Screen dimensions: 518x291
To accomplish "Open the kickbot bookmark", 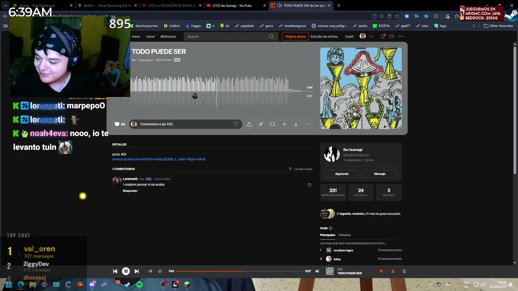I will [172, 26].
